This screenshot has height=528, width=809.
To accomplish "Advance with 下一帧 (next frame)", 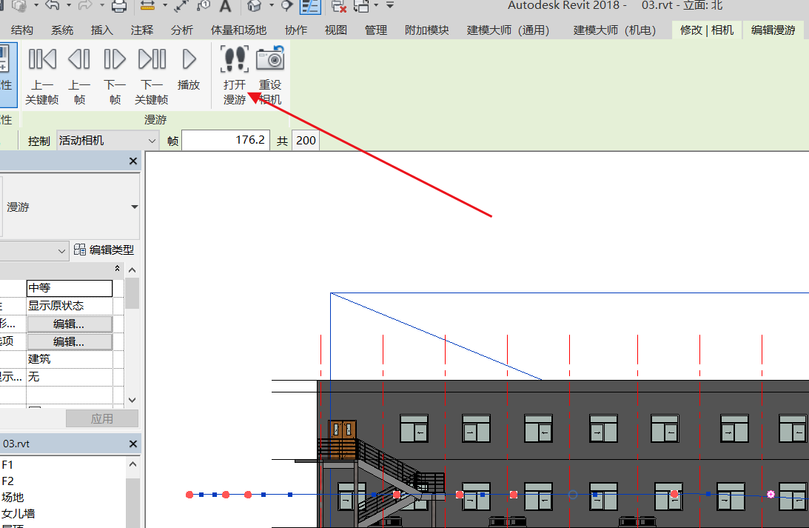I will click(115, 60).
